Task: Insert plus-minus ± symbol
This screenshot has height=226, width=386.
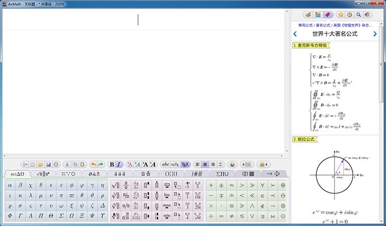Action: point(221,185)
